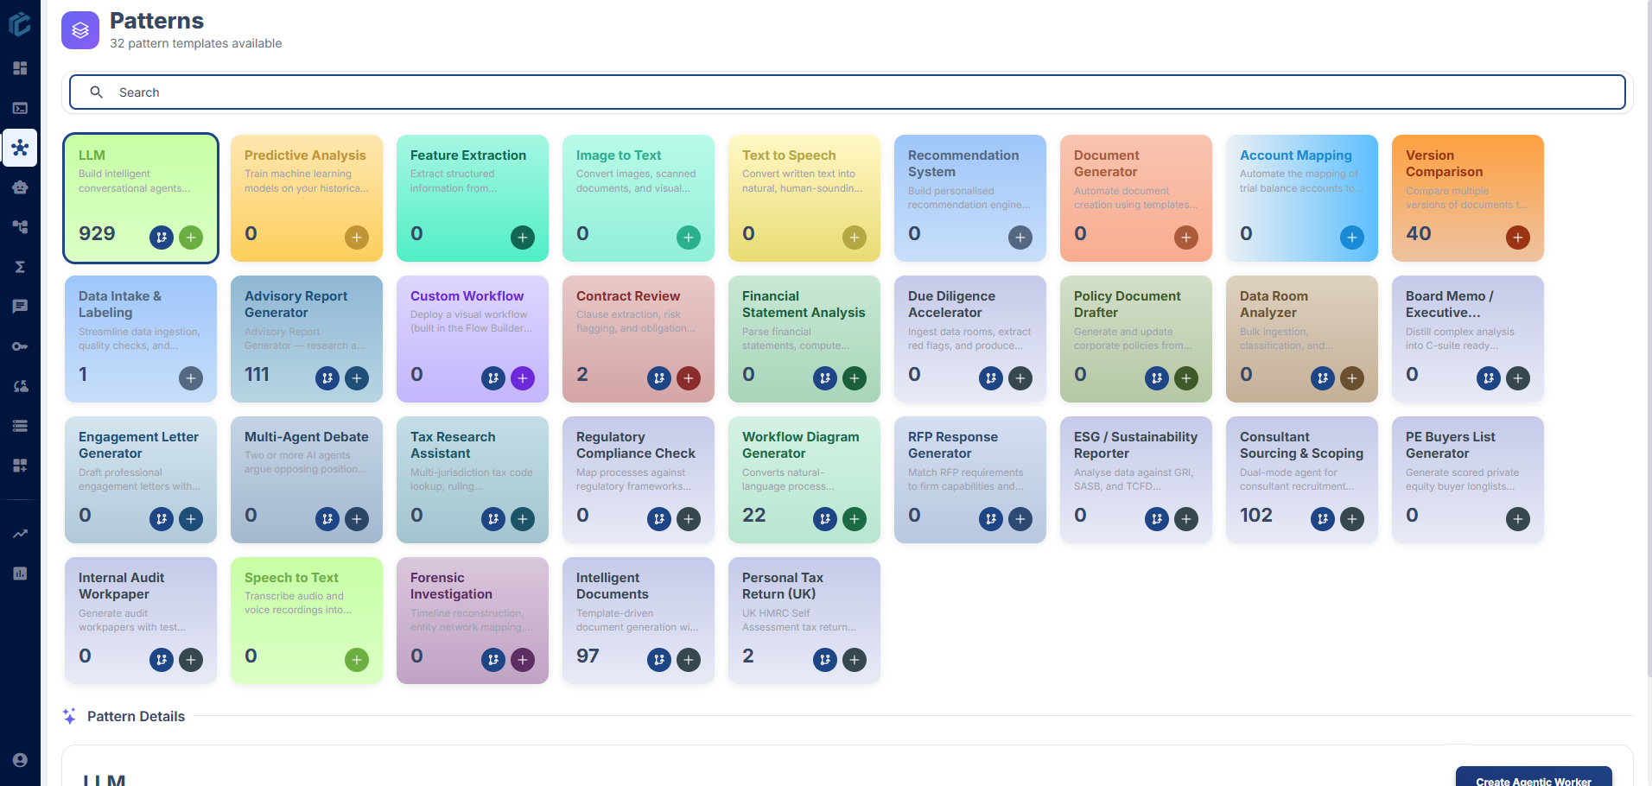1652x786 pixels.
Task: Add Account Mapping using its plus icon
Action: 1352,238
